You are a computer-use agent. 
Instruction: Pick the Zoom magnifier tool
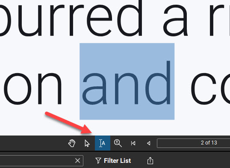(118, 143)
